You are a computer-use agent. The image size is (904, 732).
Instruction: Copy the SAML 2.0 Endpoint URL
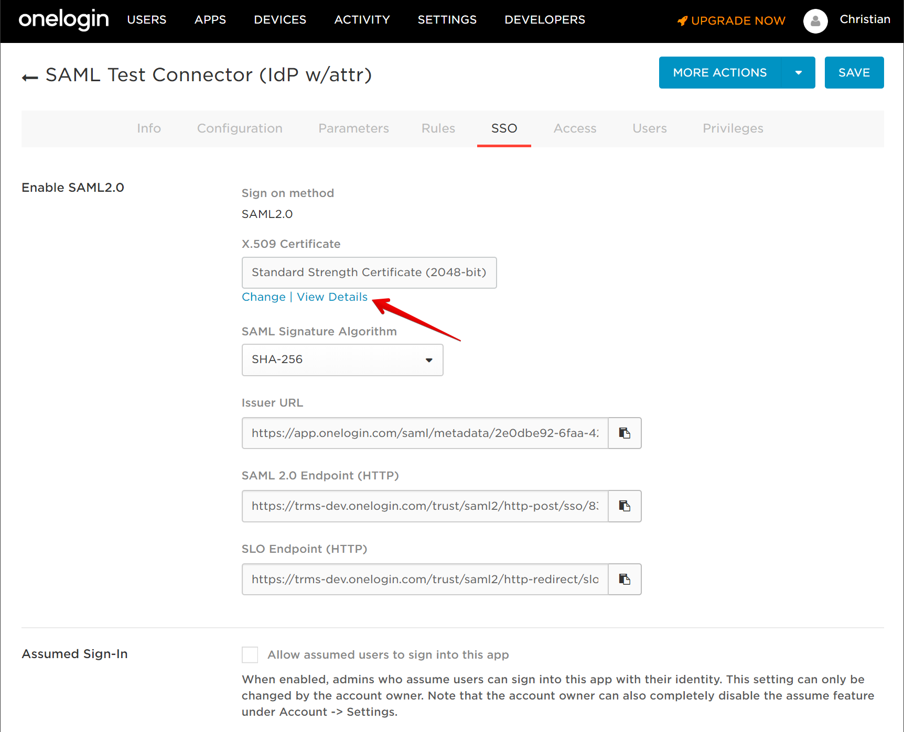pyautogui.click(x=625, y=506)
